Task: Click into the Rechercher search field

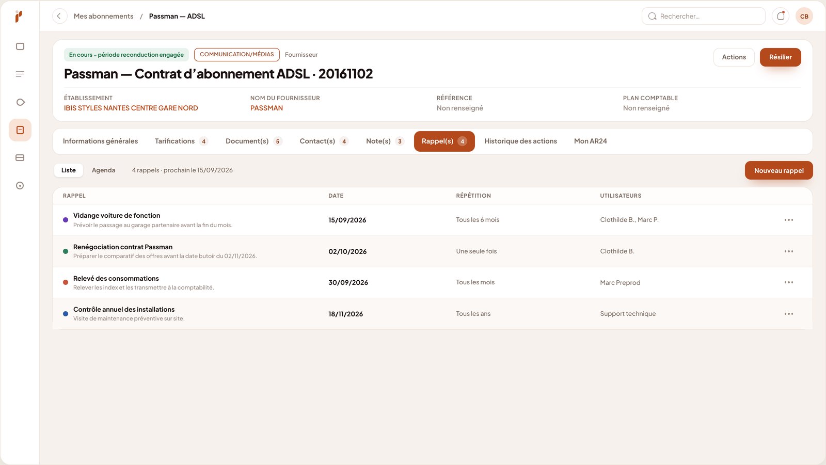Action: point(704,16)
